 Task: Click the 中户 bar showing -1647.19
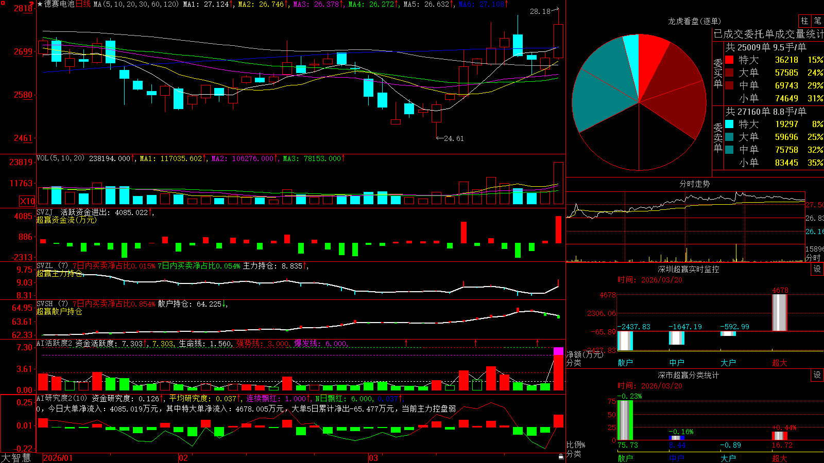(x=677, y=338)
